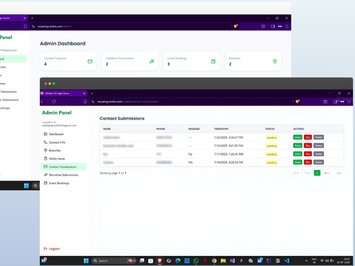Flag the 7/22/2025 contact submission
355x266 pixels.
(x=308, y=137)
